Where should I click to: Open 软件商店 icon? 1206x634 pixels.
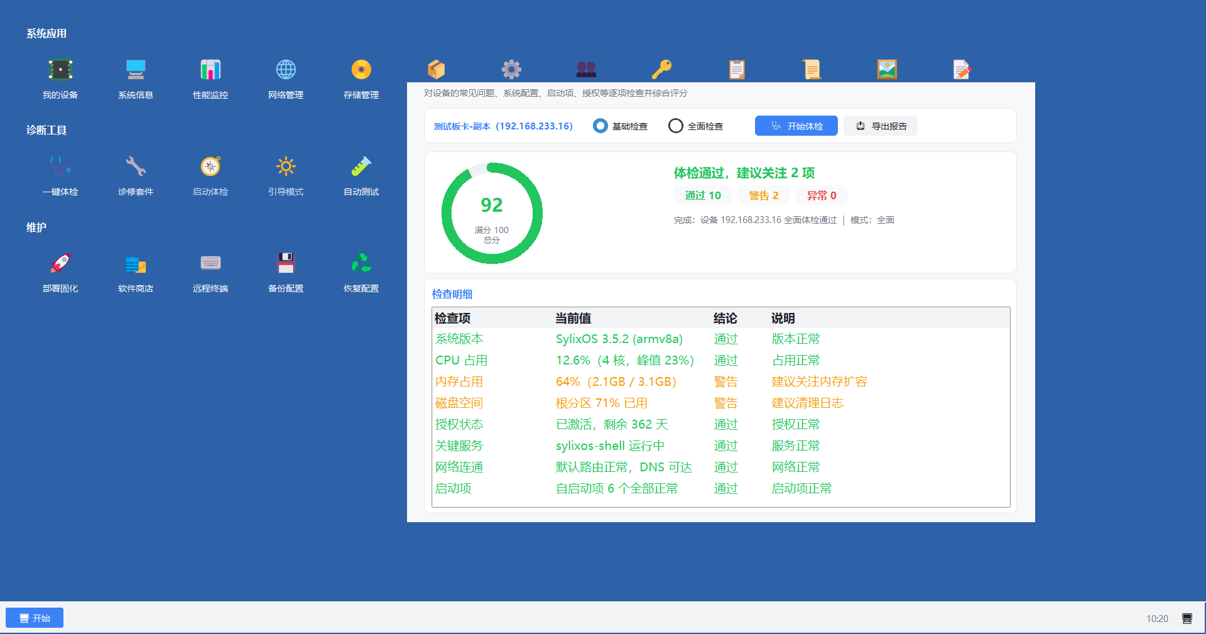tap(136, 263)
